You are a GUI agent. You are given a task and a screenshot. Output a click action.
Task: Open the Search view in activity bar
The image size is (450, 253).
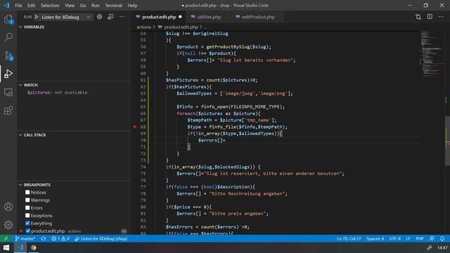pos(8,37)
